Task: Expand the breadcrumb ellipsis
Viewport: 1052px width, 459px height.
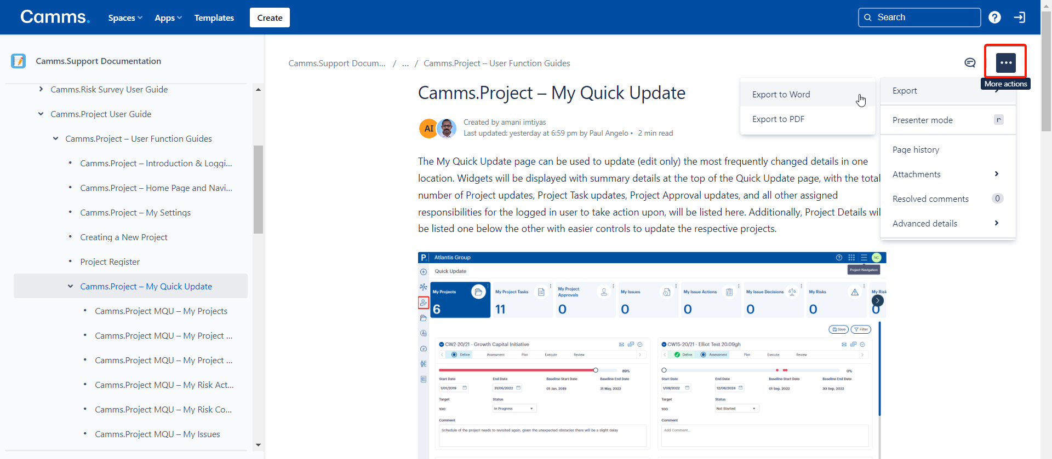Action: tap(405, 63)
